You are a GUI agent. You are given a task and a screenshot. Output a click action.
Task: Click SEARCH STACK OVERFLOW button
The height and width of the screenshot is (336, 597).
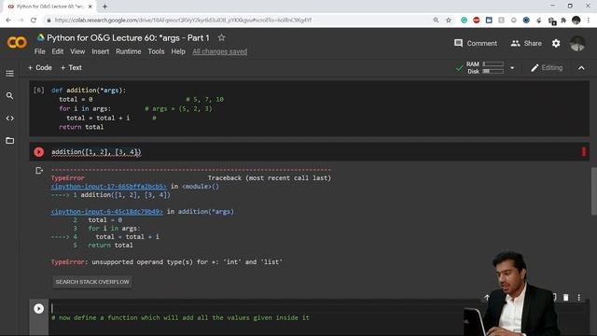[x=92, y=282]
